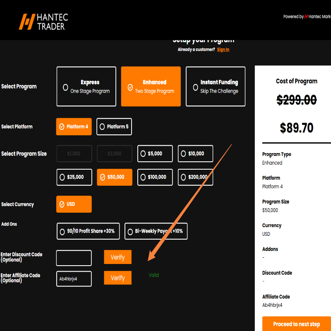Click the Hantec Trader logo

[43, 22]
